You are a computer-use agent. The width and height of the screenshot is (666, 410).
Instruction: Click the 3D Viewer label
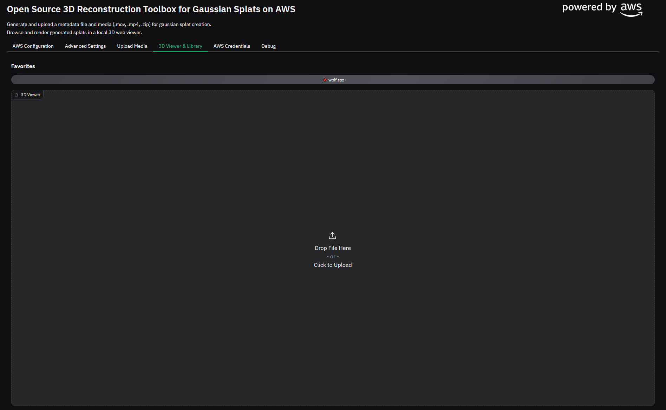(x=27, y=95)
